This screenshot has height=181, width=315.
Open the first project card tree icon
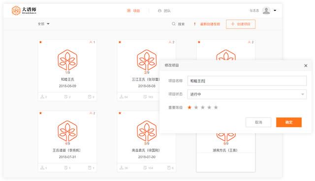[67, 60]
